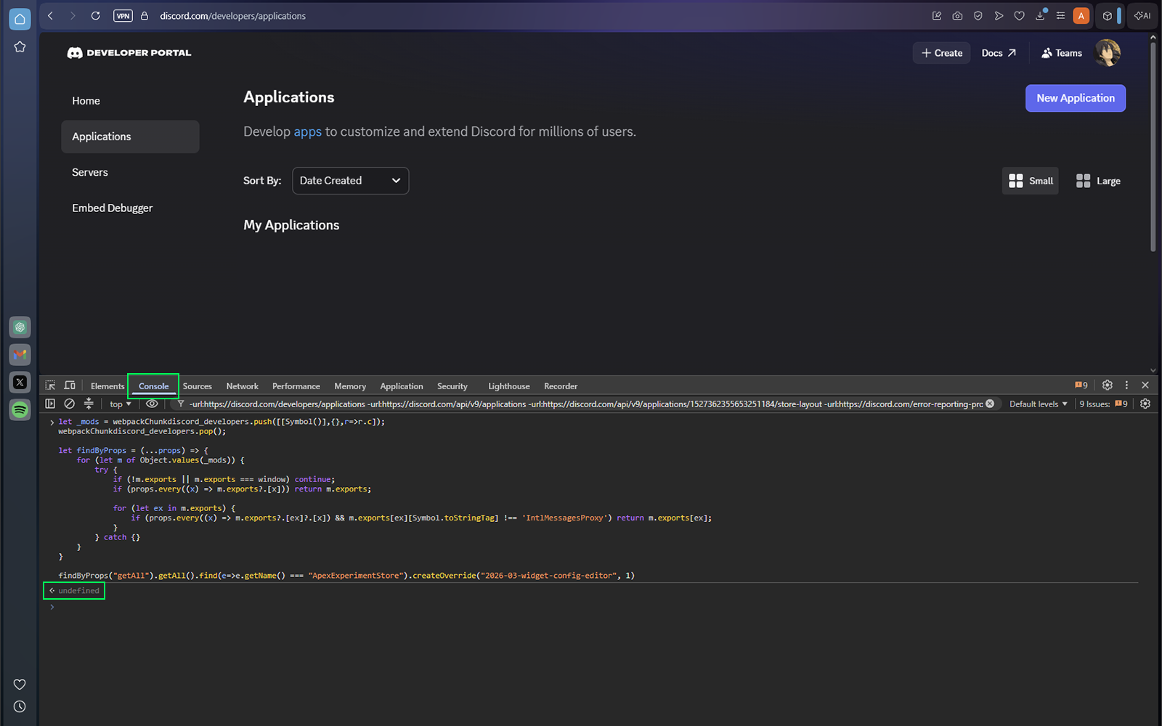Screen dimensions: 1162x726
Task: Switch to the Sources tab
Action: point(198,386)
